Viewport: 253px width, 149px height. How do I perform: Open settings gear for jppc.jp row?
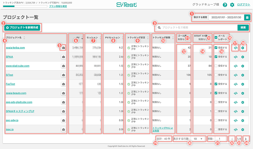243,129
